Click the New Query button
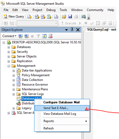Screen dimensions: 119x139 click(14, 17)
